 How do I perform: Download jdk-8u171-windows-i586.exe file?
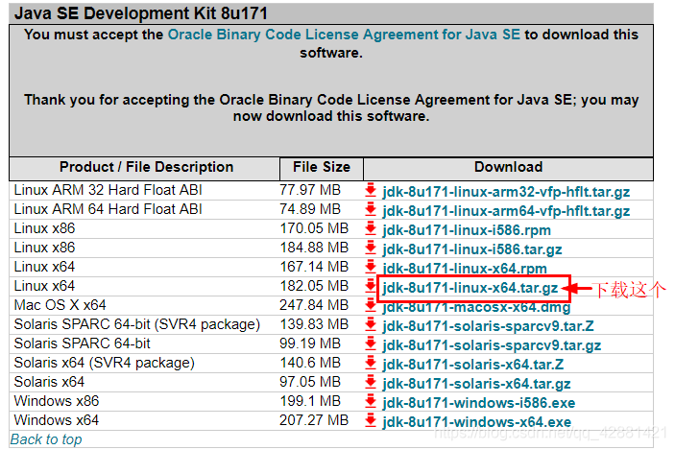pyautogui.click(x=479, y=403)
